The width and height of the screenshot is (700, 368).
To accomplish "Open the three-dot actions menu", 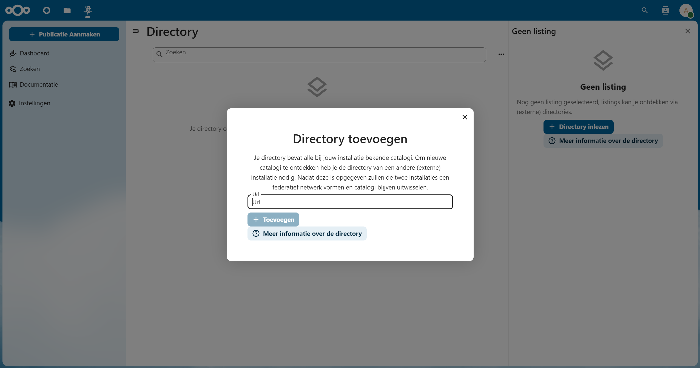I will pos(501,54).
